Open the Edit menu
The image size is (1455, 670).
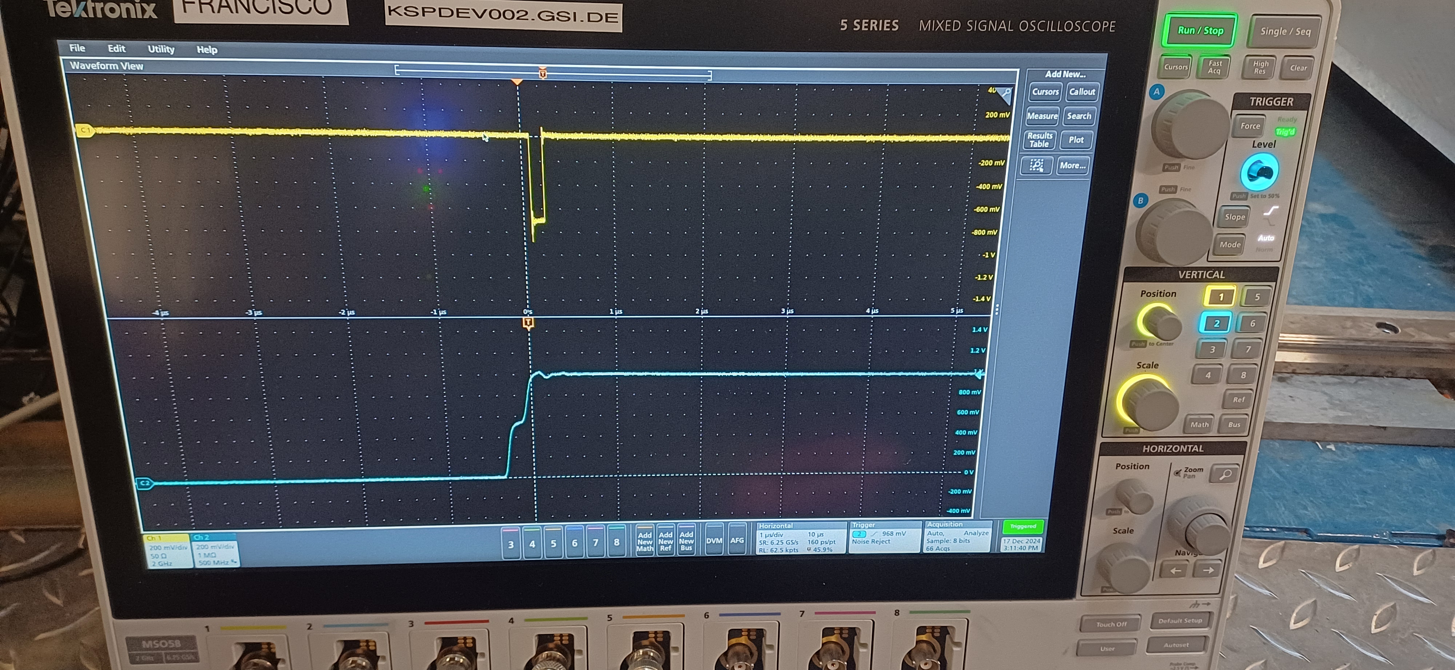pos(116,48)
